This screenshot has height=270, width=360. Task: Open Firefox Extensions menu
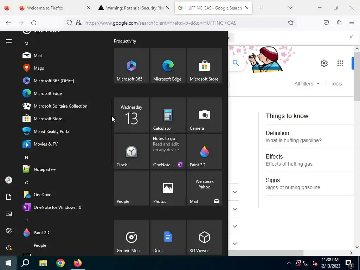[x=339, y=22]
